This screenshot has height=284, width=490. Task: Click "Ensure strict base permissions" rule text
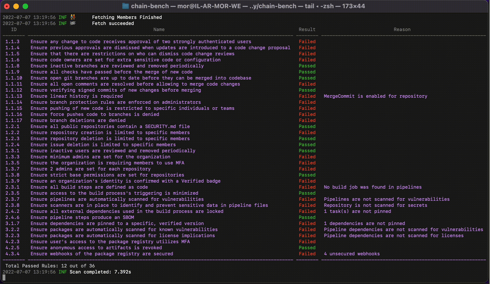click(x=107, y=175)
